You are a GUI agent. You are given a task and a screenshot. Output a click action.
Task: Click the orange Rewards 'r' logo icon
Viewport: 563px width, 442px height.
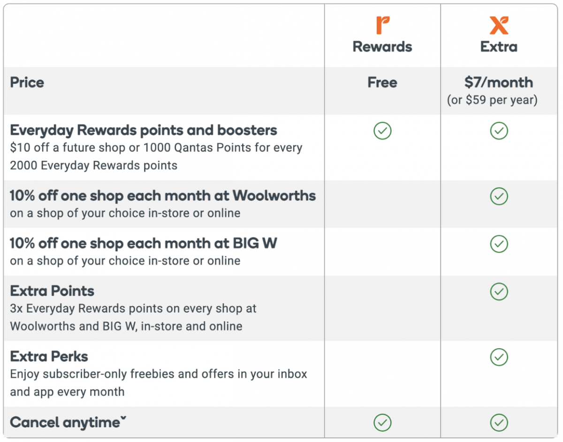(382, 25)
